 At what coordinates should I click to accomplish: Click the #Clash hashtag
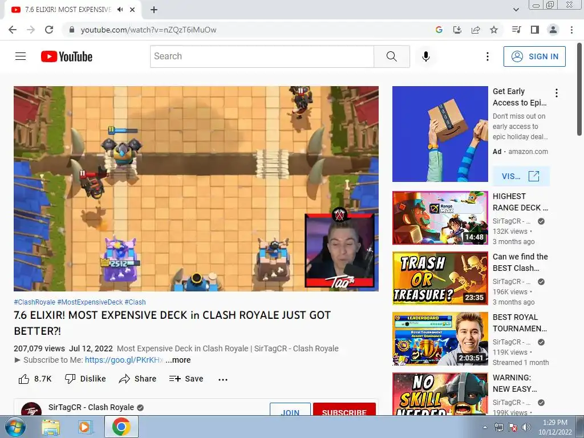[135, 302]
